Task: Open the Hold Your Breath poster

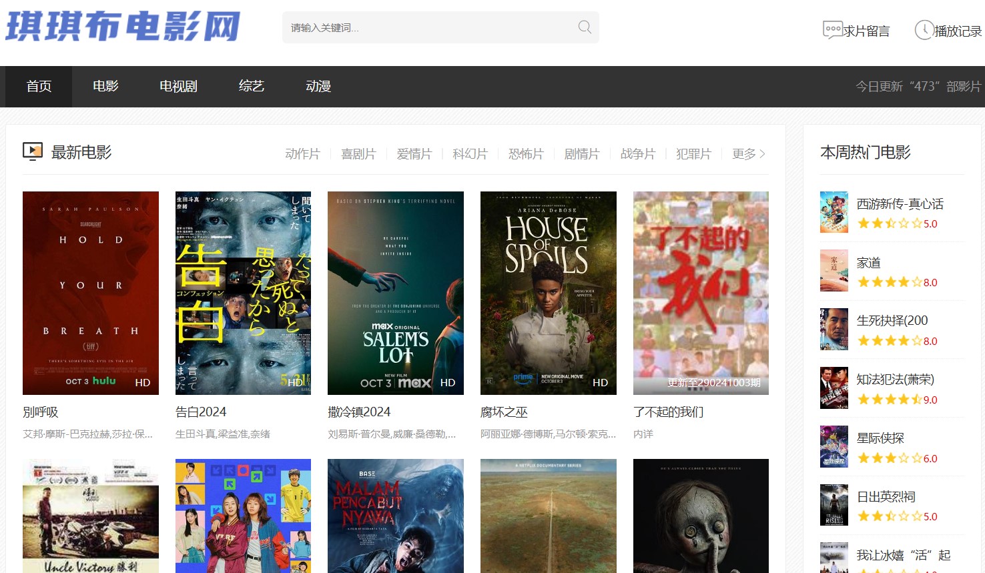Action: pyautogui.click(x=91, y=293)
